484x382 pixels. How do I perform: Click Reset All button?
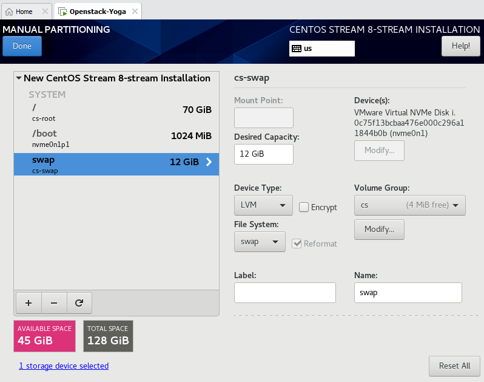click(x=454, y=366)
